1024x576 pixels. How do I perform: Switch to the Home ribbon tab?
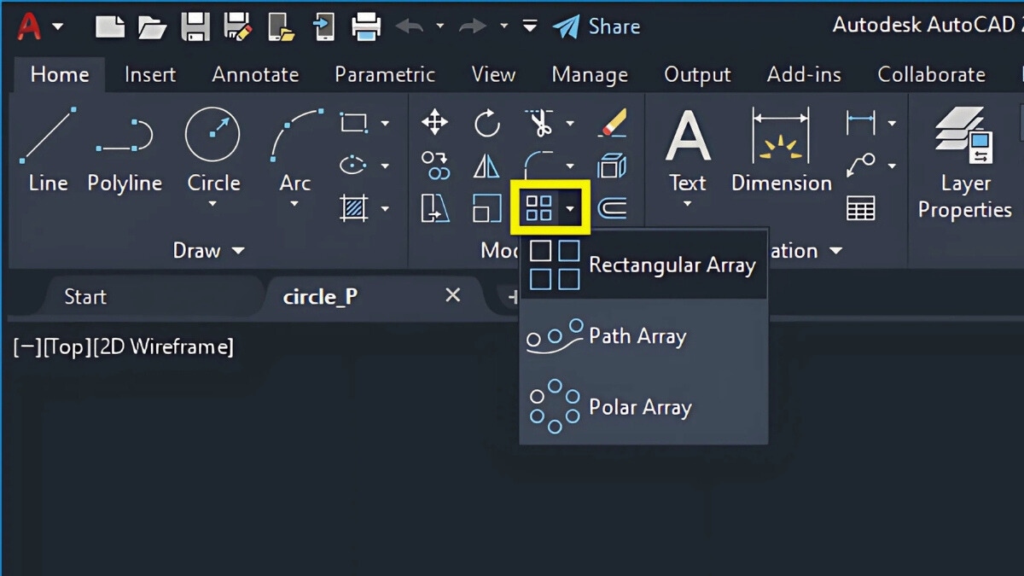click(x=60, y=75)
